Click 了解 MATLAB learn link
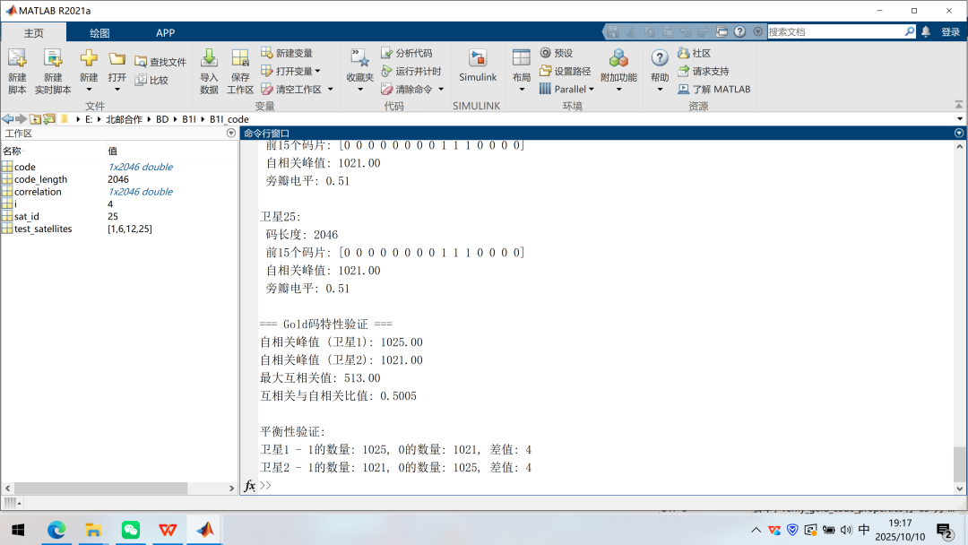Screen dimensions: 968x545 pos(714,89)
